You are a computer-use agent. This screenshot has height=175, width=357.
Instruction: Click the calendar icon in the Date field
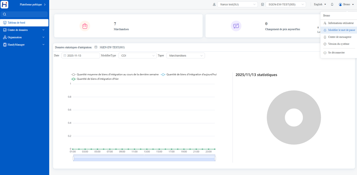pyautogui.click(x=65, y=56)
